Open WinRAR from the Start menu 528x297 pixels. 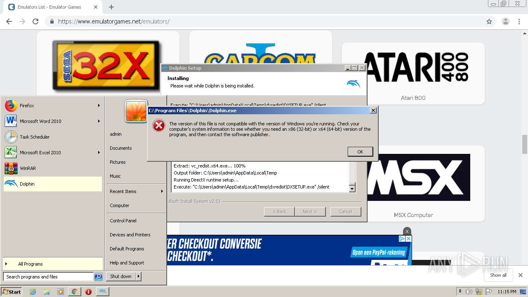[x=52, y=168]
